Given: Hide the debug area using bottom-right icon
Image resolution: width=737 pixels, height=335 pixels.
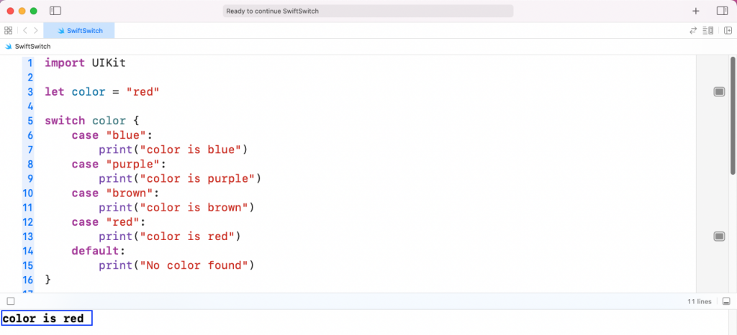Looking at the screenshot, I should point(726,301).
